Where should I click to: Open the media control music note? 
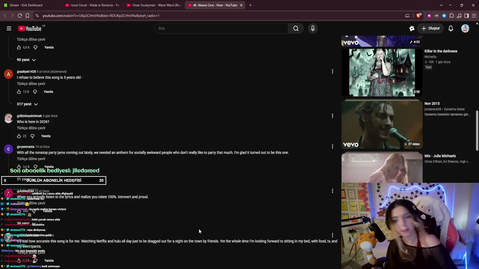pos(459,16)
